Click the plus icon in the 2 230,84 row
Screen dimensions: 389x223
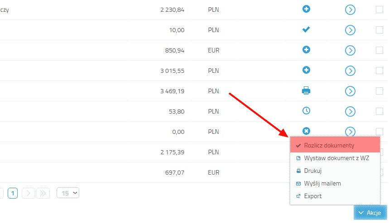click(x=306, y=9)
